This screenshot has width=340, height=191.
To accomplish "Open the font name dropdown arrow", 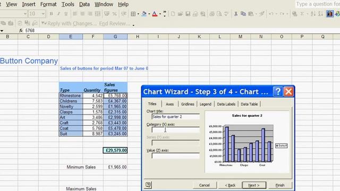I will pyautogui.click(x=25, y=14).
